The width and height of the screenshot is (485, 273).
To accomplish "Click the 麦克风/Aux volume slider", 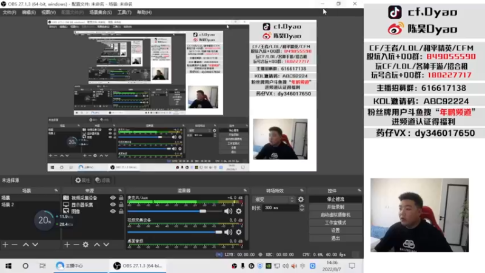I will point(175,211).
